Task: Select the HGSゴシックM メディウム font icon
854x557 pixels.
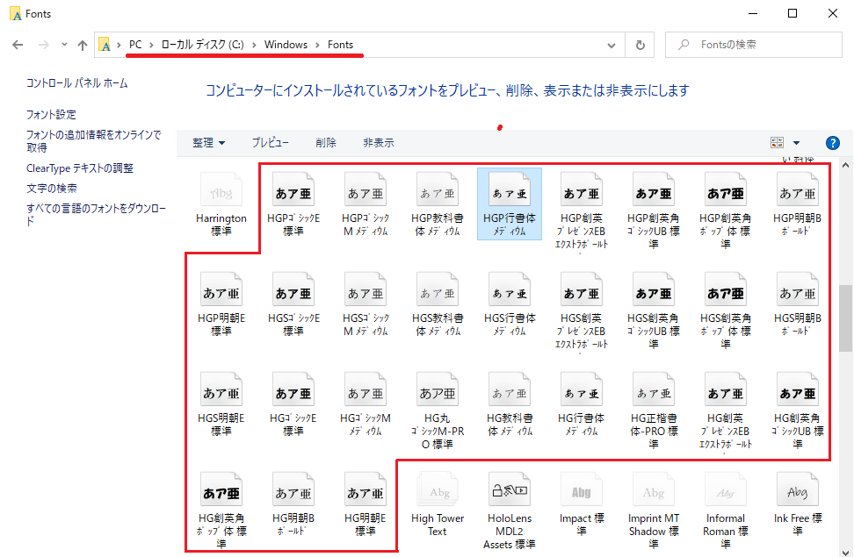Action: [x=365, y=290]
